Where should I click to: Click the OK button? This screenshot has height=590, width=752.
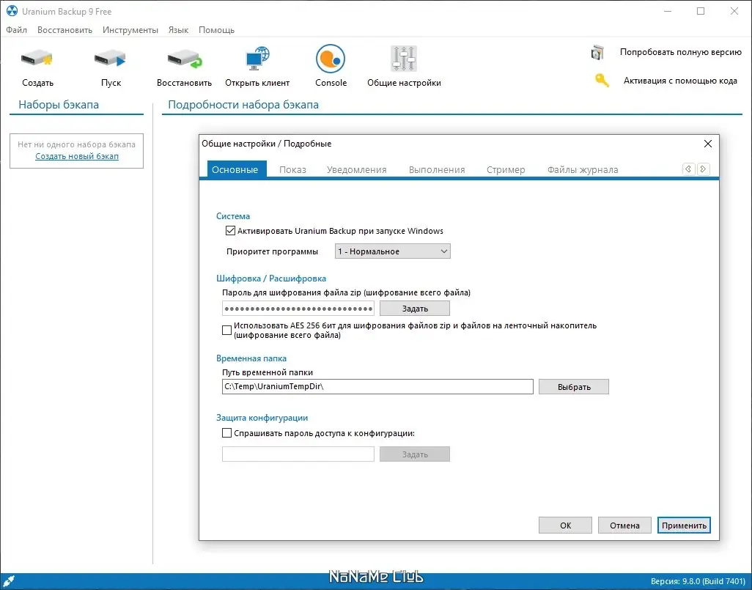coord(565,526)
